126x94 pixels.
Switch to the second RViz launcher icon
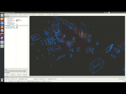coord(2,46)
